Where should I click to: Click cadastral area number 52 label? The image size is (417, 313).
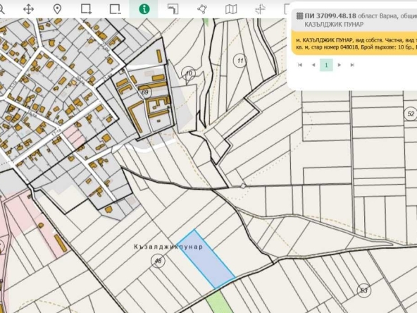411,113
